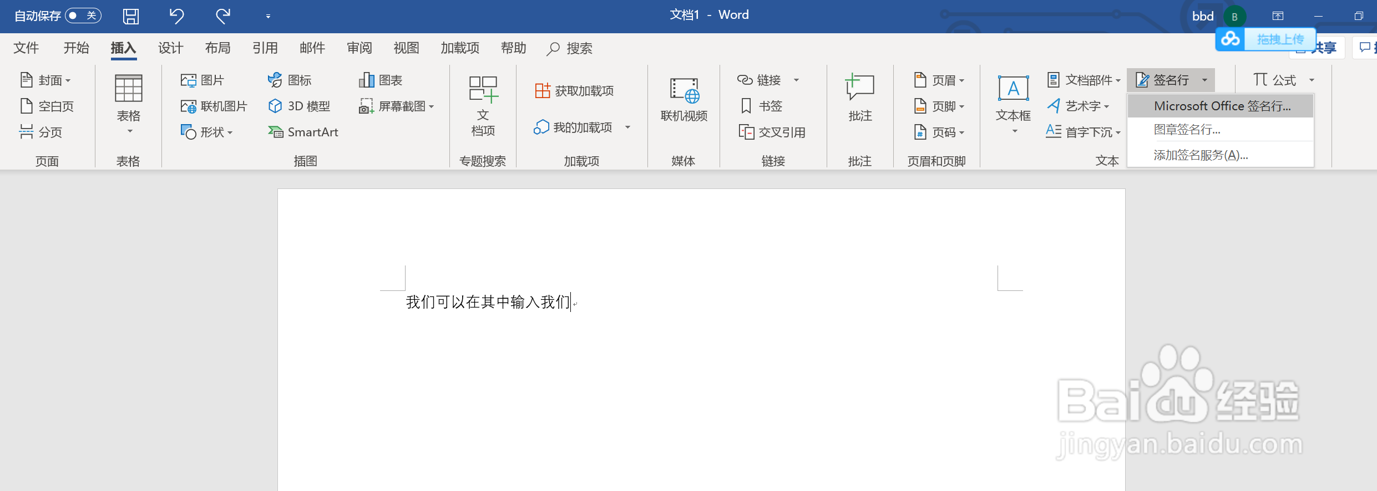Open the 加载项 tab
Screen dimensions: 1377x491
460,48
